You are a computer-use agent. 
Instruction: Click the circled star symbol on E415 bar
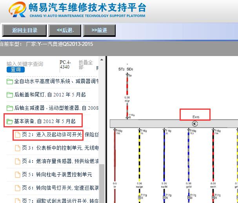point(195,124)
